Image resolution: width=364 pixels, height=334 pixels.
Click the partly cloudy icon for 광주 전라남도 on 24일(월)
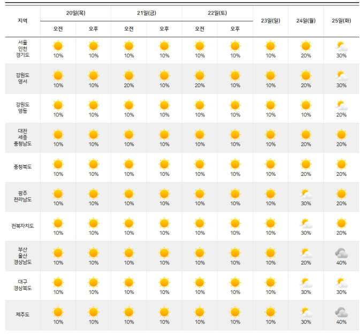coord(306,194)
